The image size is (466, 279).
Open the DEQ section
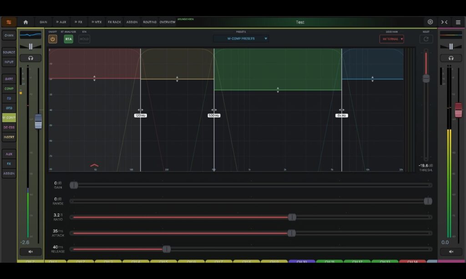pos(9,108)
